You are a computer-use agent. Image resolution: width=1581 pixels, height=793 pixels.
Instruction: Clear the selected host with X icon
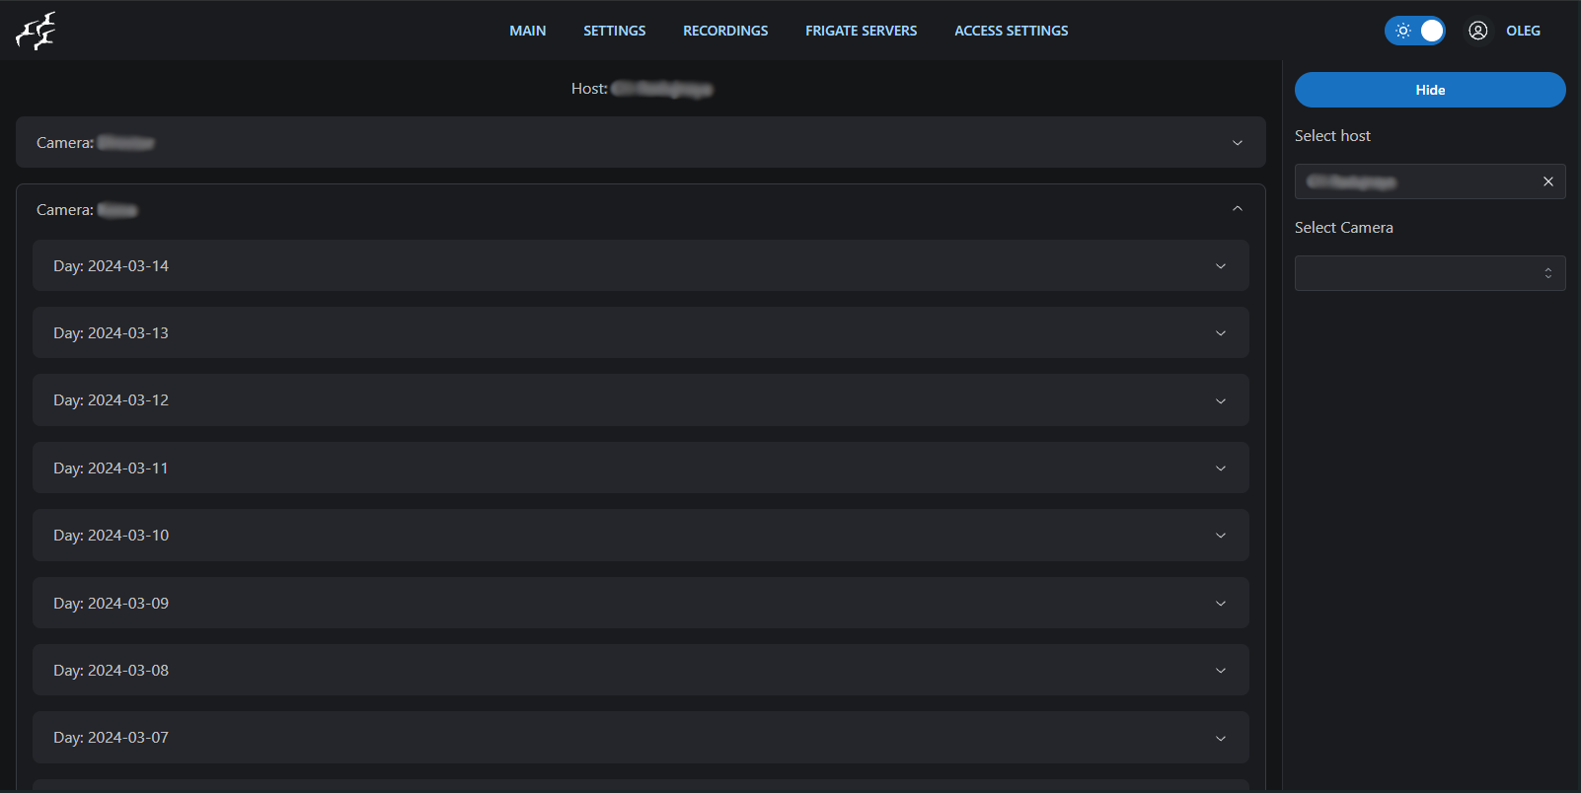[x=1547, y=181]
